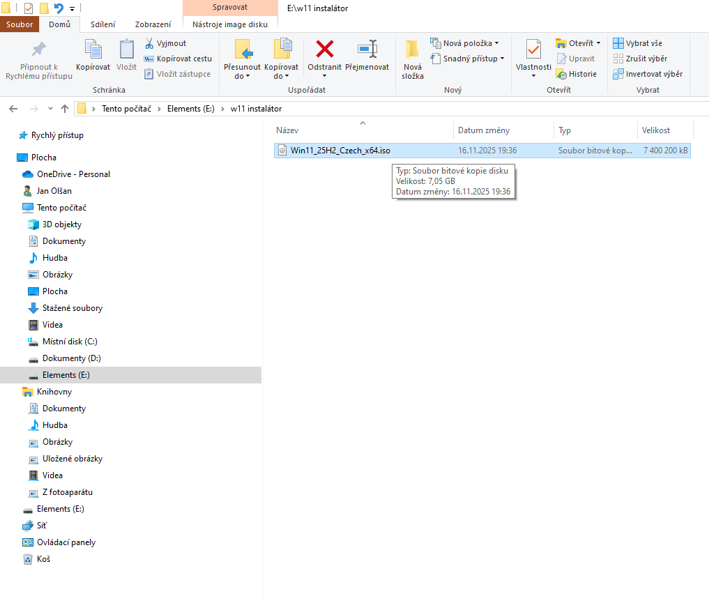
Task: Click the Kopírovat icon in the Schránka group
Action: coord(93,56)
